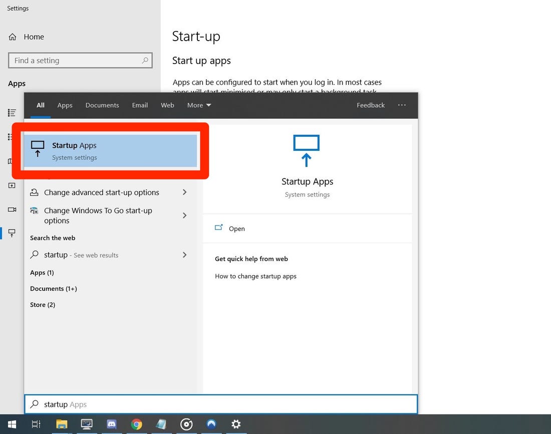Select the Video playback sidebar icon
Viewport: 551px width, 434px height.
(12, 209)
